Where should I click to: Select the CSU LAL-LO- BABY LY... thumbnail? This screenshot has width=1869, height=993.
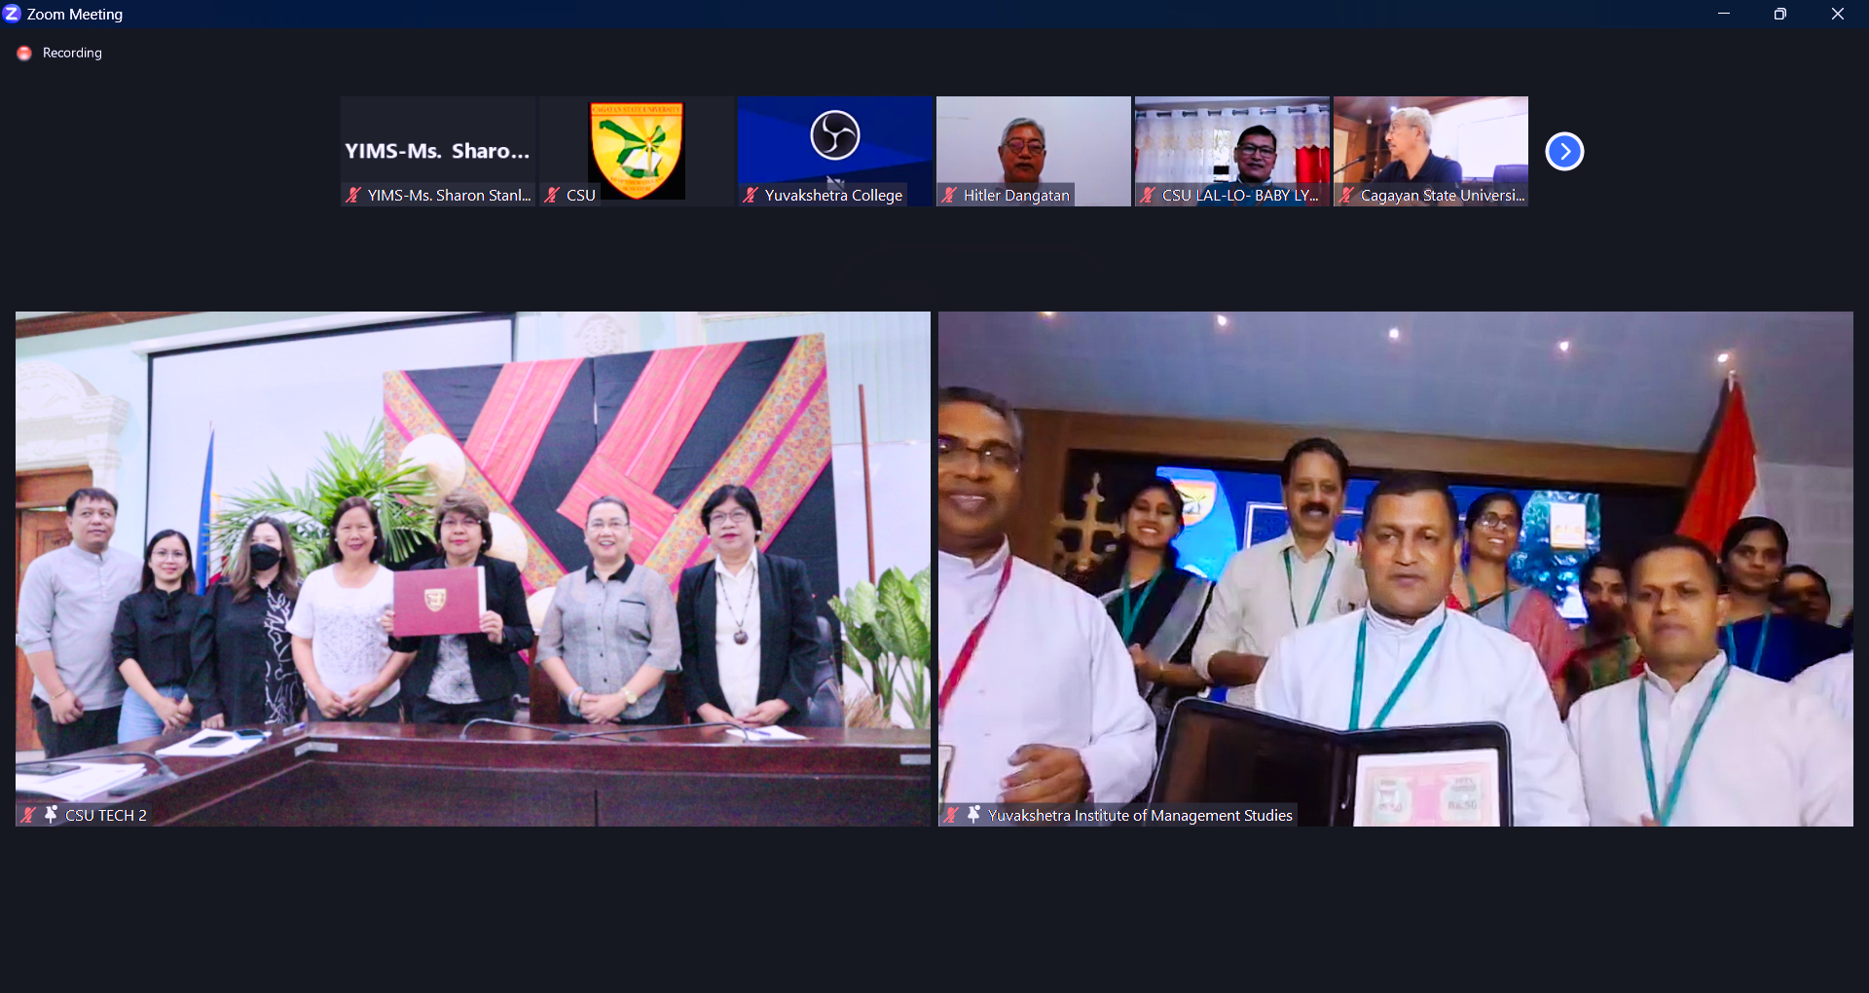[1232, 151]
